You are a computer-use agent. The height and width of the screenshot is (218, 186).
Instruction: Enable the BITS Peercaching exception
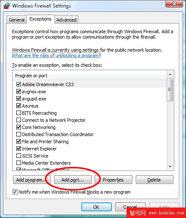coord(18,113)
